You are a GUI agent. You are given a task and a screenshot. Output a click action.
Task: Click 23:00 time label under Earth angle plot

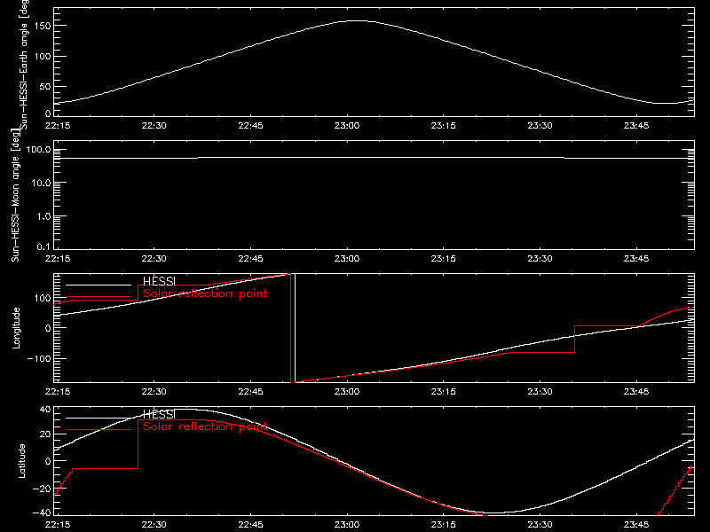(x=347, y=126)
